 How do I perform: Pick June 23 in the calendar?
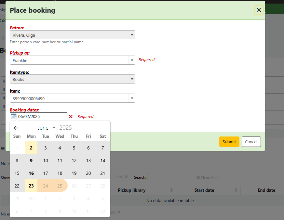click(31, 186)
